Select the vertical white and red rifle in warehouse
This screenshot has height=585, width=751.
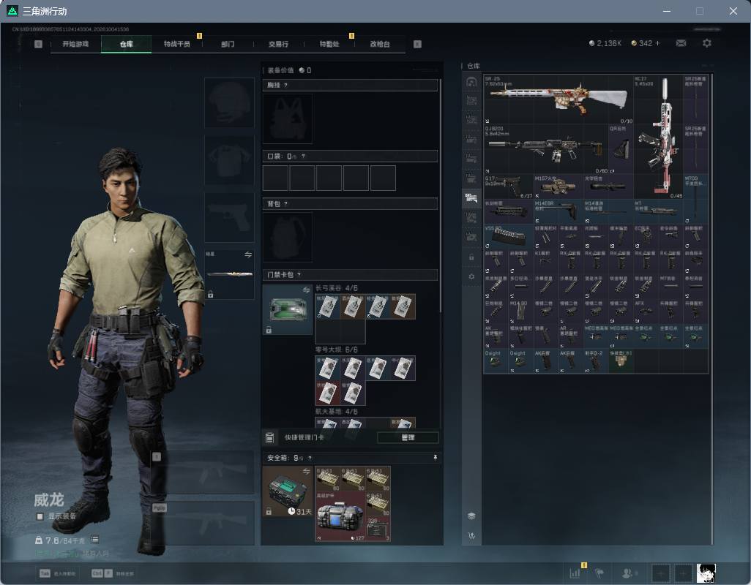point(659,137)
